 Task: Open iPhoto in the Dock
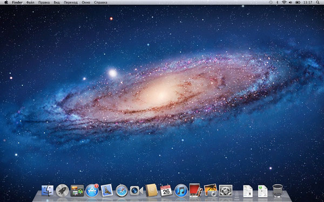211,190
